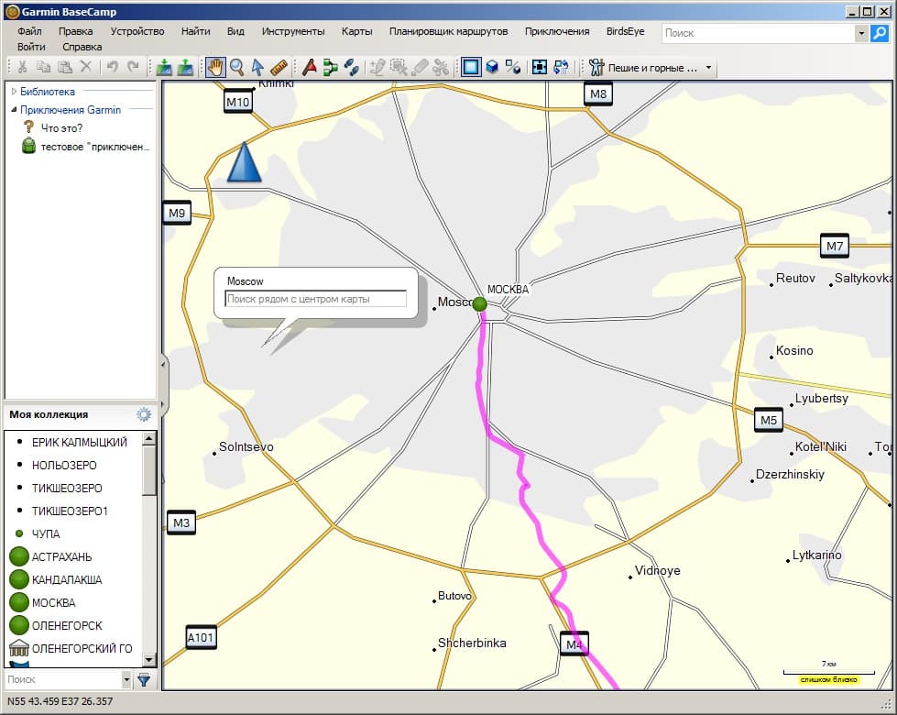Screen dimensions: 897x715
Task: Open the Справка menu
Action: 82,47
